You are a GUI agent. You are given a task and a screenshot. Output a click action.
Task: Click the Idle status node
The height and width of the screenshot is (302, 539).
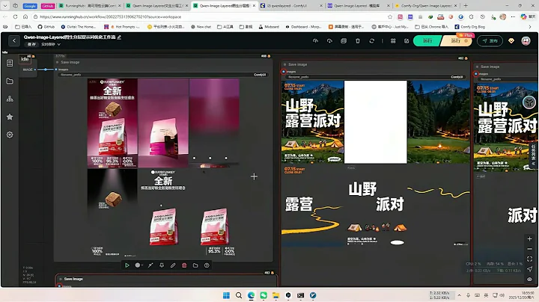point(25,59)
